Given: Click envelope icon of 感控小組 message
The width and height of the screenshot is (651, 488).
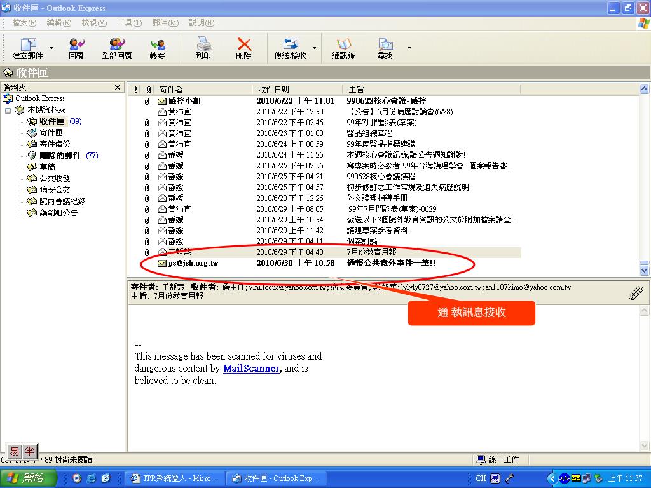Looking at the screenshot, I should coord(162,101).
